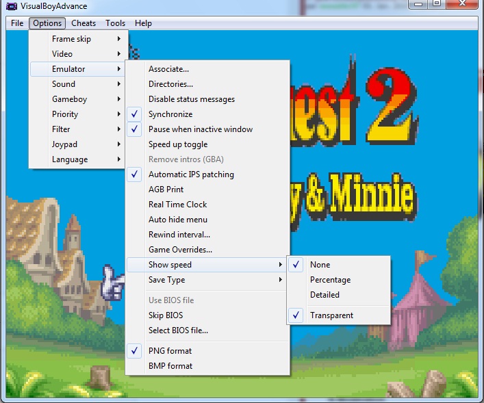The width and height of the screenshot is (484, 403).
Task: Expand the Joypad submenu
Action: tap(77, 144)
